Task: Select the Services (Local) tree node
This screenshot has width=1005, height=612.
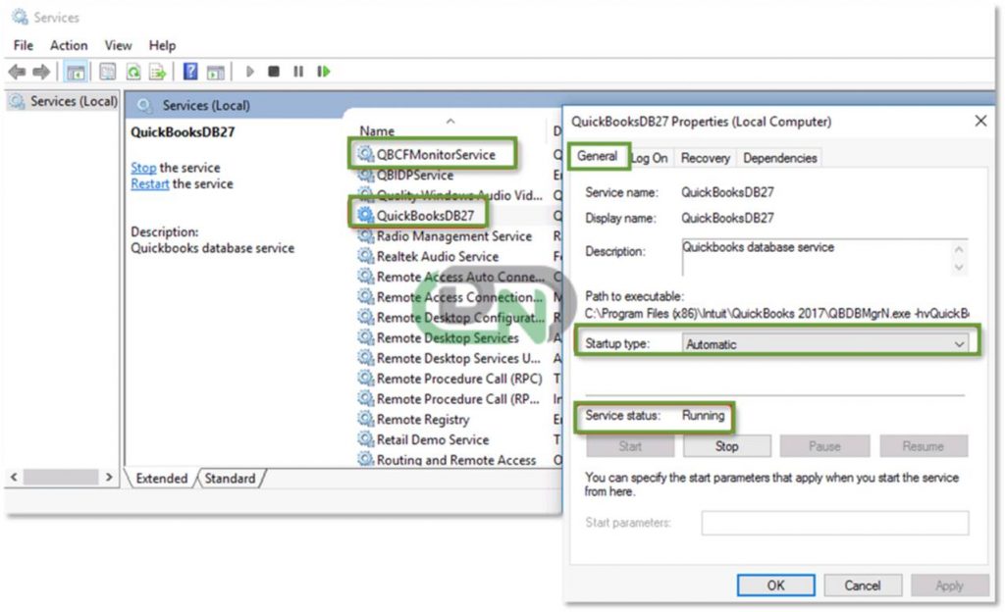Action: click(64, 101)
